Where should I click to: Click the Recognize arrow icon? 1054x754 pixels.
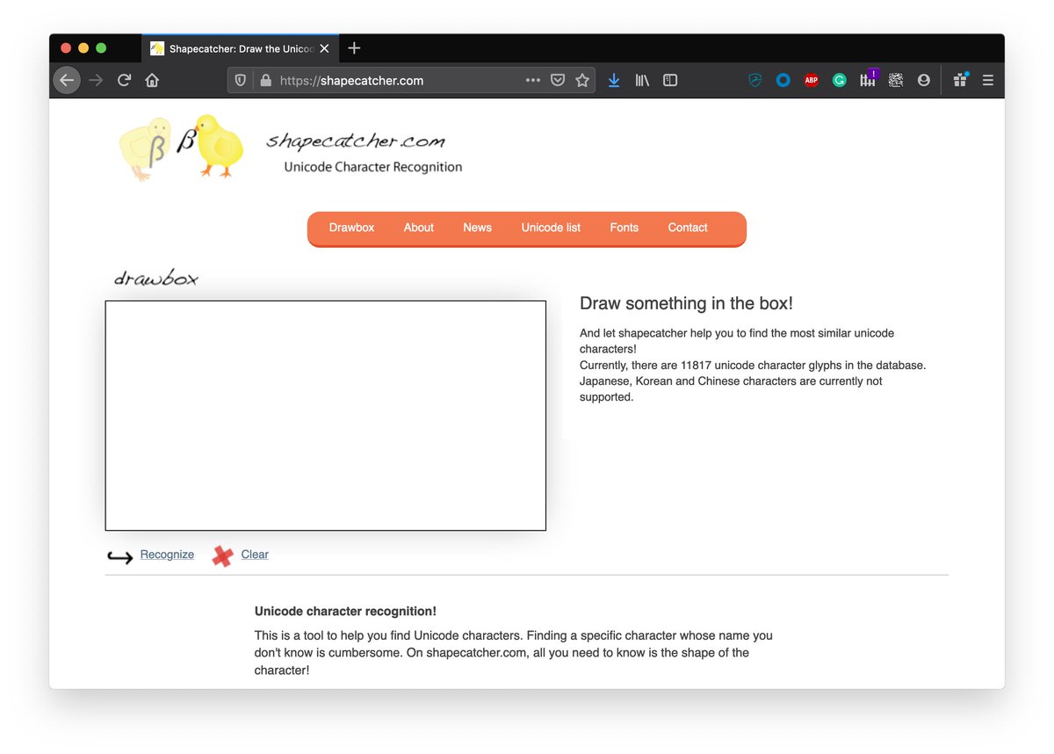119,557
